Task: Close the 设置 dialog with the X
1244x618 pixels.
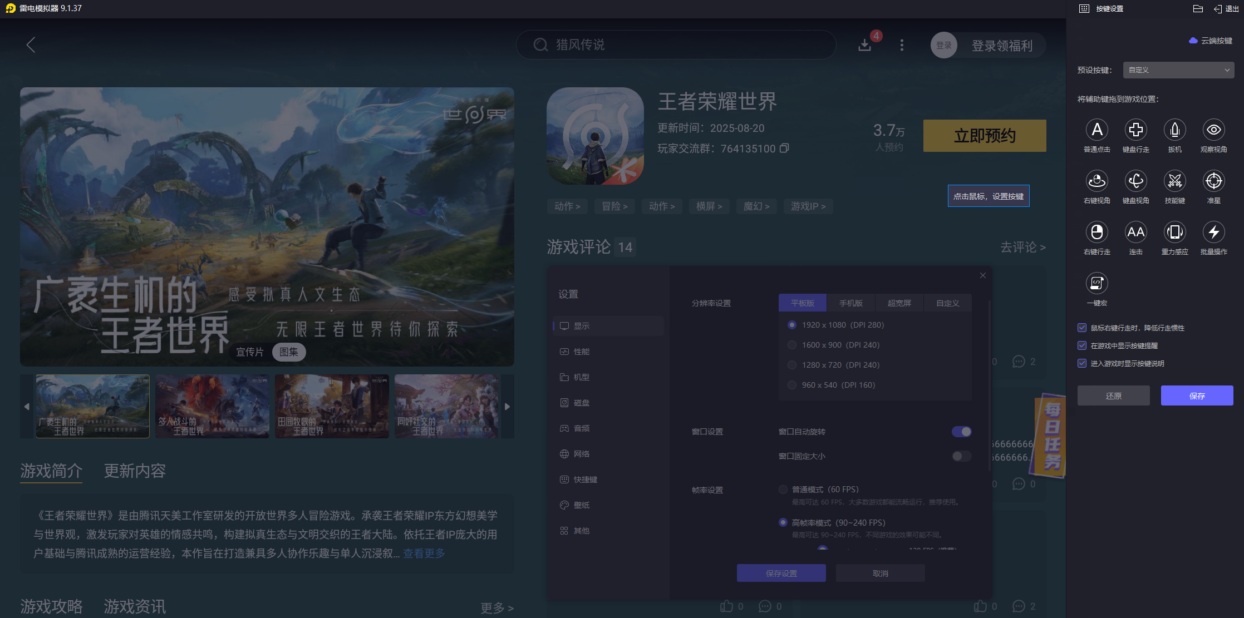Action: coord(983,275)
